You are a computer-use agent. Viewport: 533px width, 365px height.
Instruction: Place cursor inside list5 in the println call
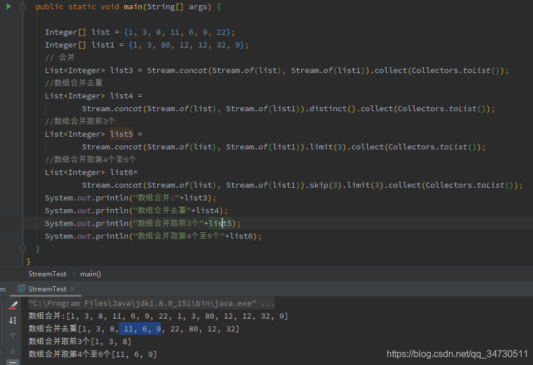[x=221, y=223]
